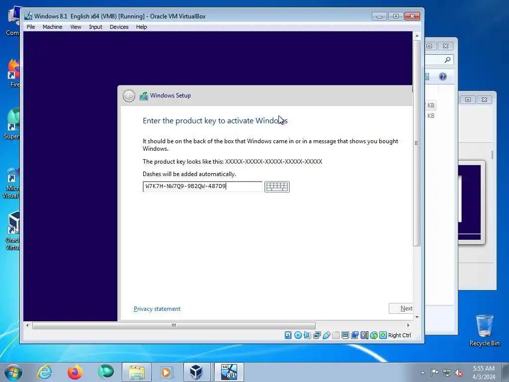Open the Windows Start menu
Image resolution: width=509 pixels, height=382 pixels.
point(13,372)
